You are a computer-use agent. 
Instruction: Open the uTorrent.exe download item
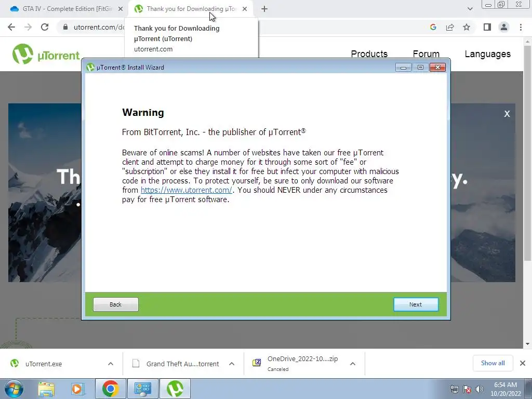[44, 364]
